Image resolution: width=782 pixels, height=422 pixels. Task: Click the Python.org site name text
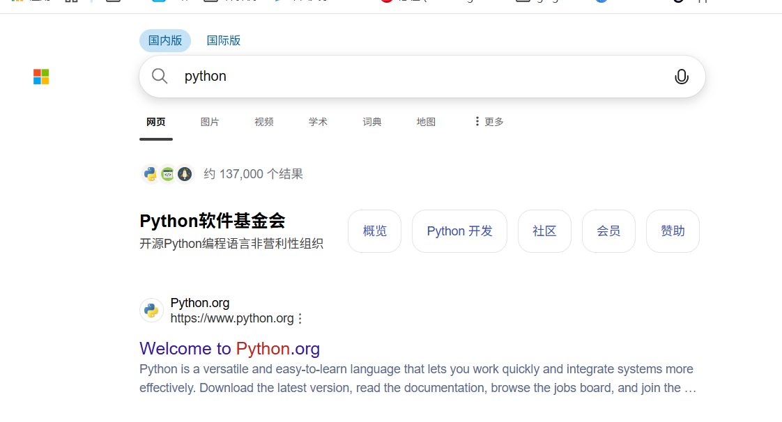pos(200,303)
